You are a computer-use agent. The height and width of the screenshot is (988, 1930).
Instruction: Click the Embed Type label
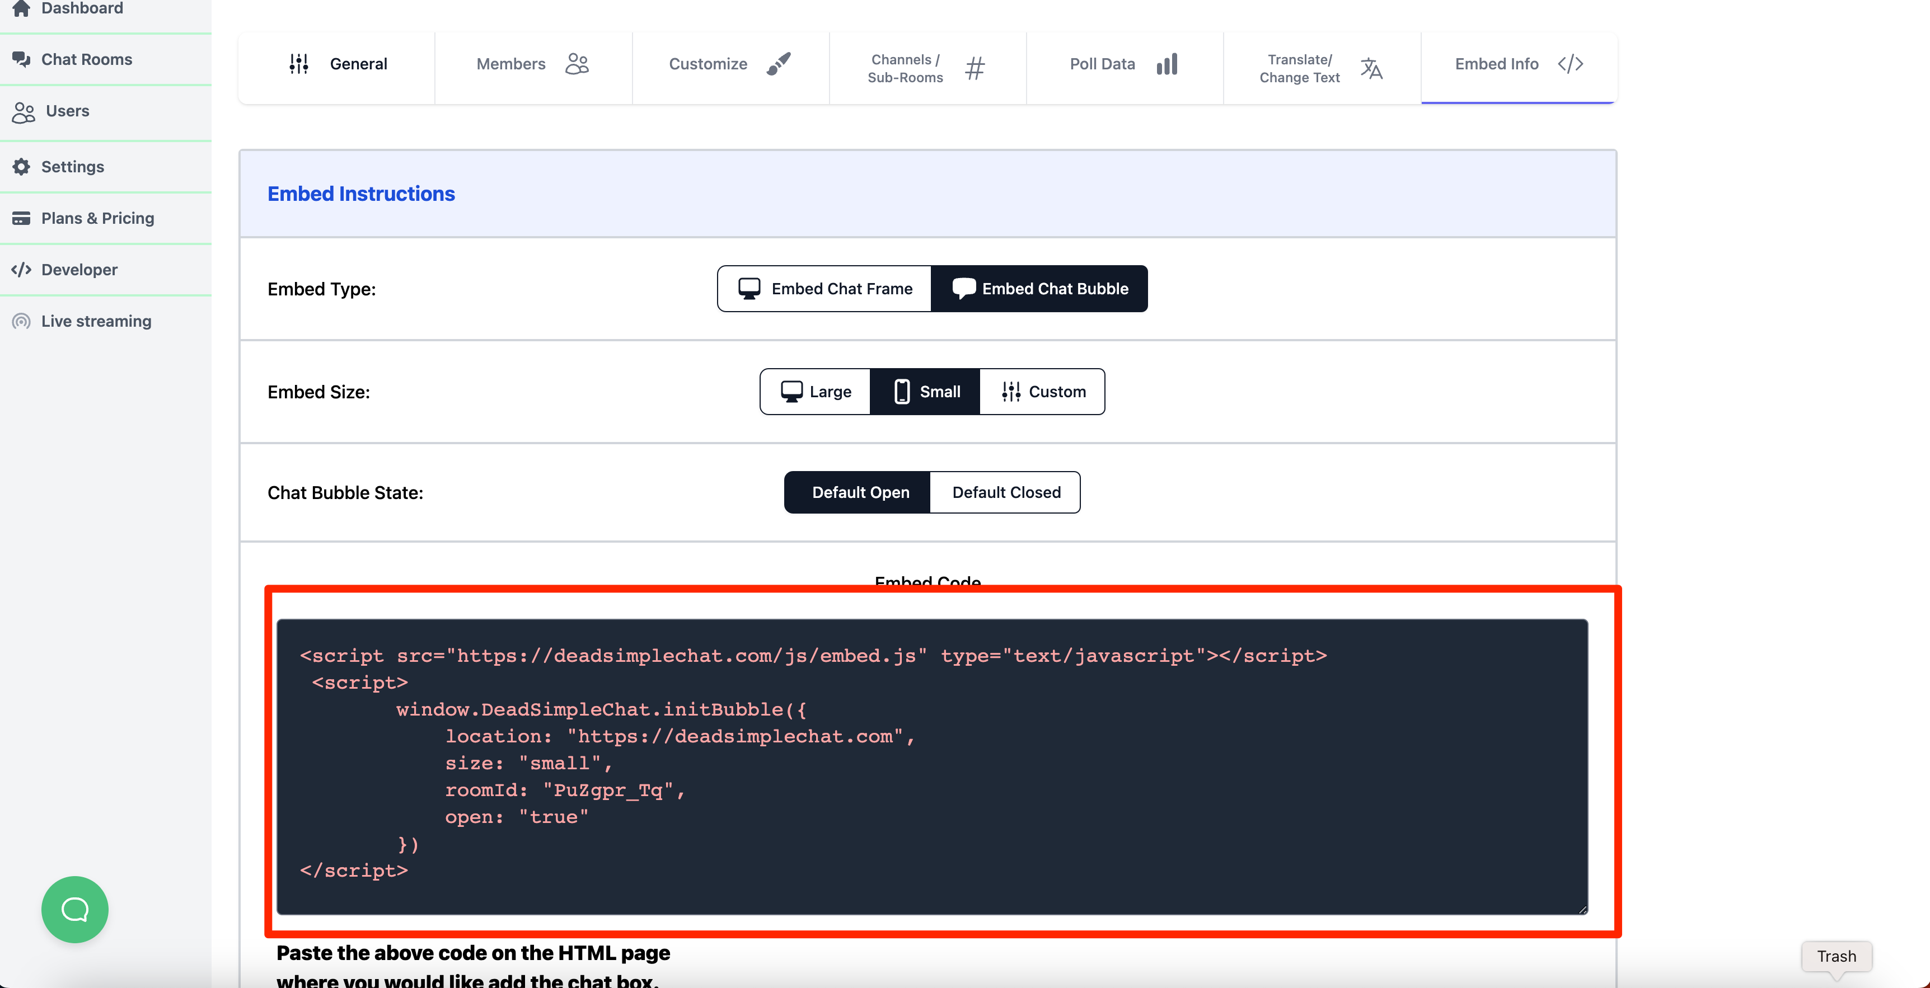[x=321, y=290]
